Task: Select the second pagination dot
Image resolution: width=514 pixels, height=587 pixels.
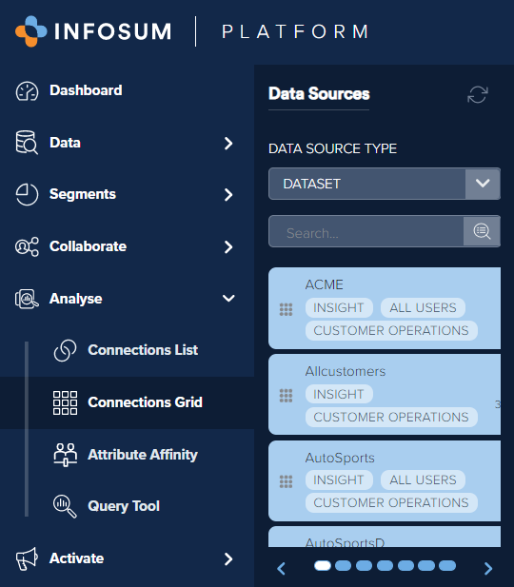Action: (344, 565)
